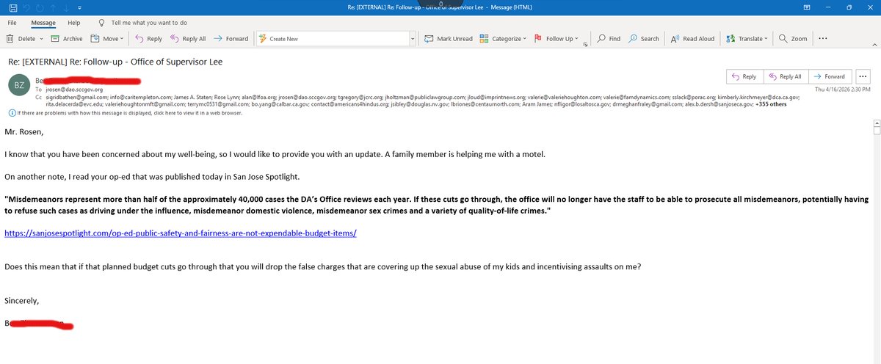Expand the Delete button dropdown arrow
The width and height of the screenshot is (881, 364).
41,39
